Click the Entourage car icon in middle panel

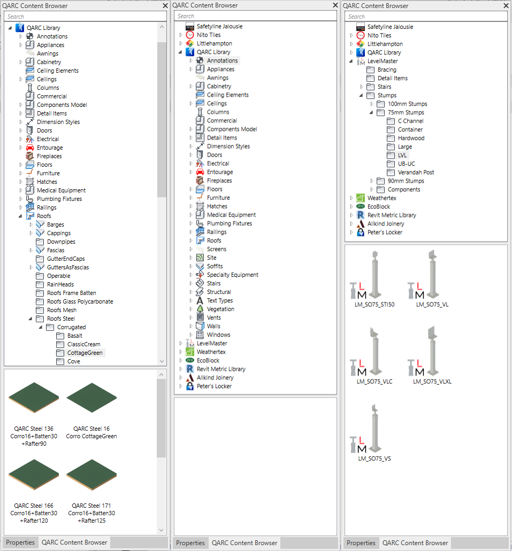click(x=200, y=172)
